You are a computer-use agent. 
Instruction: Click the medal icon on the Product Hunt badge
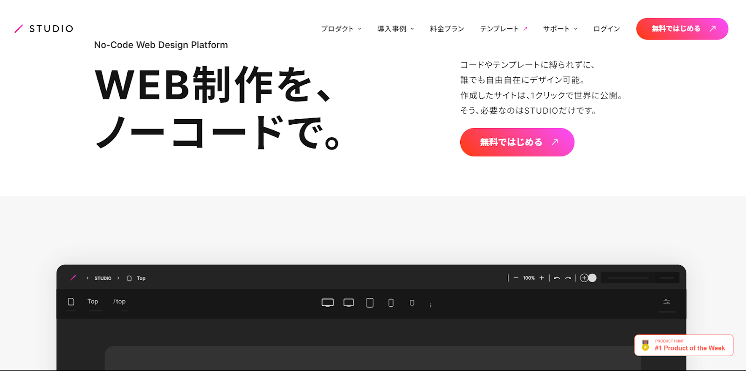(x=645, y=345)
